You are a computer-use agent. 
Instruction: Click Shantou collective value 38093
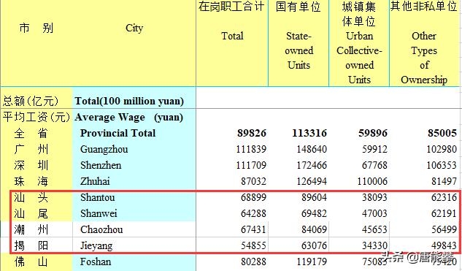pos(374,197)
